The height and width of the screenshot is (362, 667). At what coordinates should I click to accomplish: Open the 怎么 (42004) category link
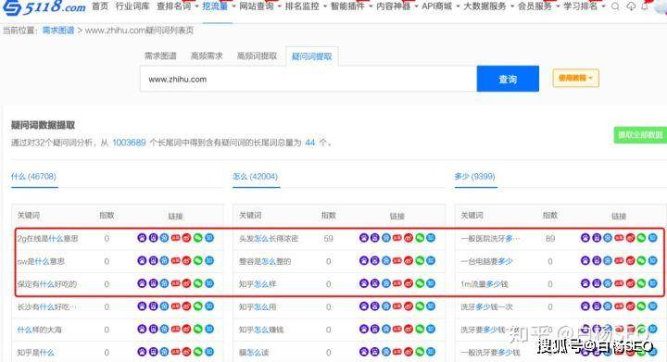click(256, 176)
